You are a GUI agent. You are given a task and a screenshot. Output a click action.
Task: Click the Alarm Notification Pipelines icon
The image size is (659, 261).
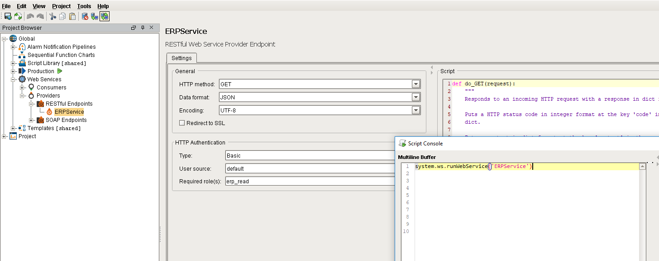pos(22,47)
